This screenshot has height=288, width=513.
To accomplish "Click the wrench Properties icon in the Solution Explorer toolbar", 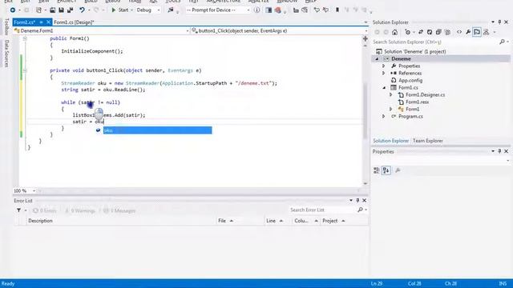I will pos(468,32).
